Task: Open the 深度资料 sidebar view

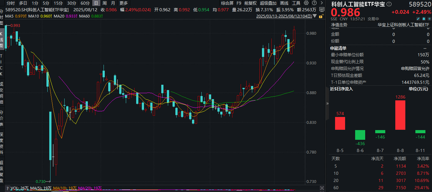Action: point(2,144)
